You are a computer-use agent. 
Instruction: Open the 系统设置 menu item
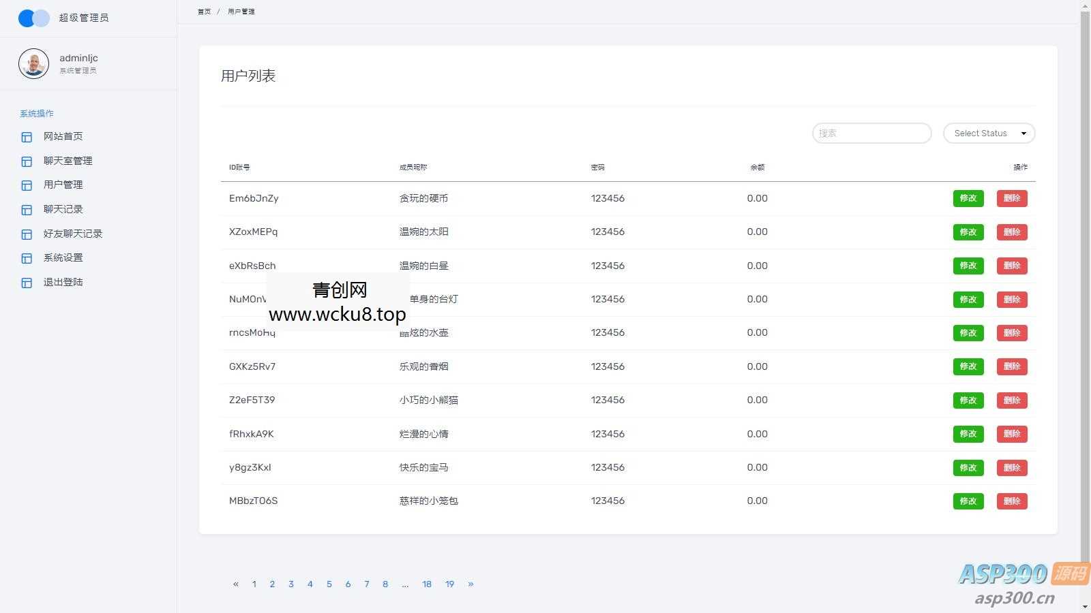pos(63,257)
